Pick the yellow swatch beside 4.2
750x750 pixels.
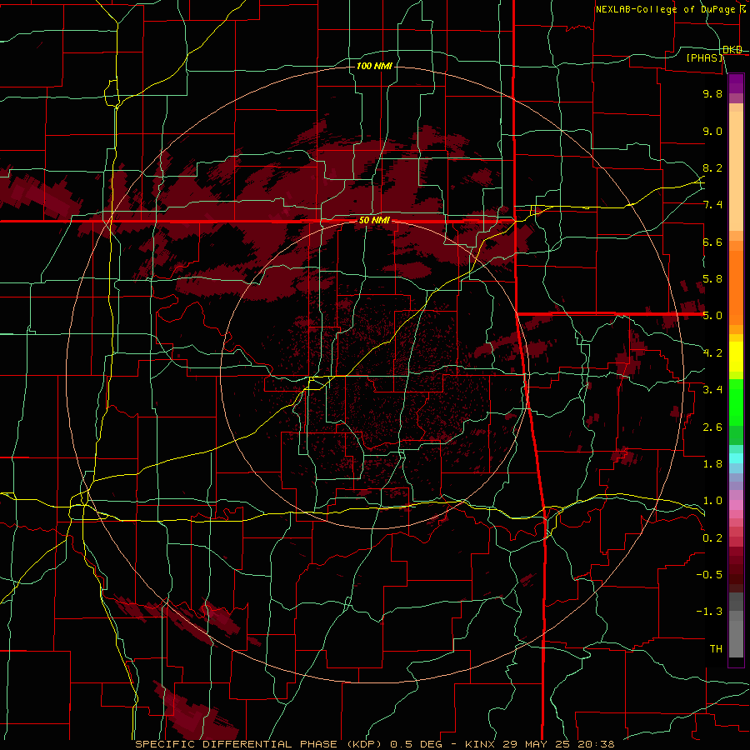pos(736,357)
